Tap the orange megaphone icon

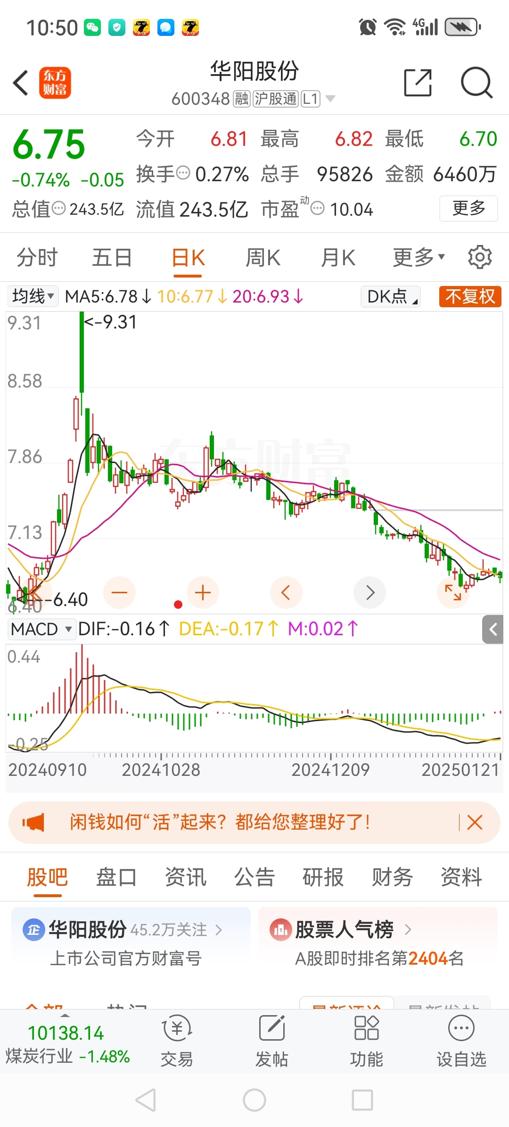(33, 822)
